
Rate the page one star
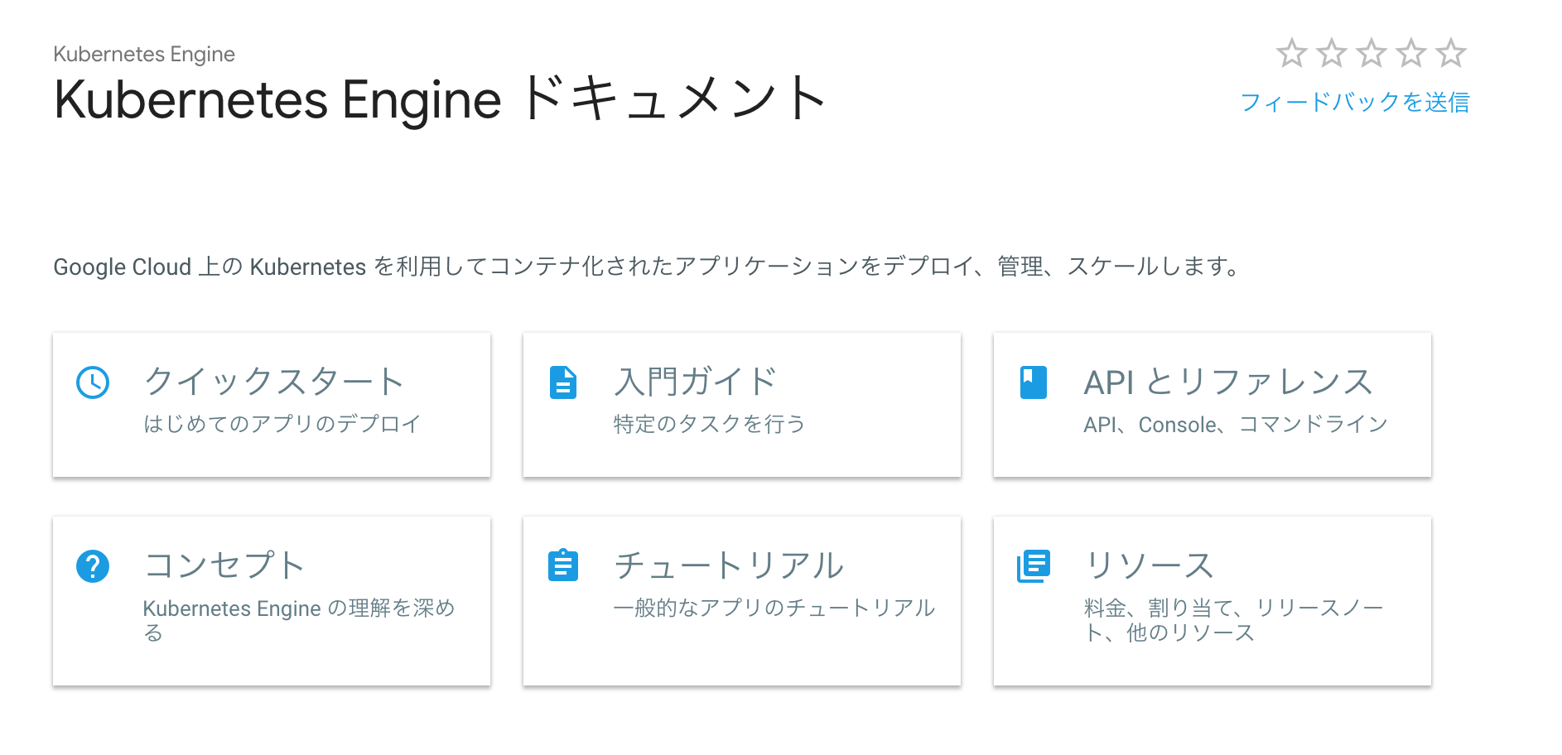pyautogui.click(x=1291, y=53)
